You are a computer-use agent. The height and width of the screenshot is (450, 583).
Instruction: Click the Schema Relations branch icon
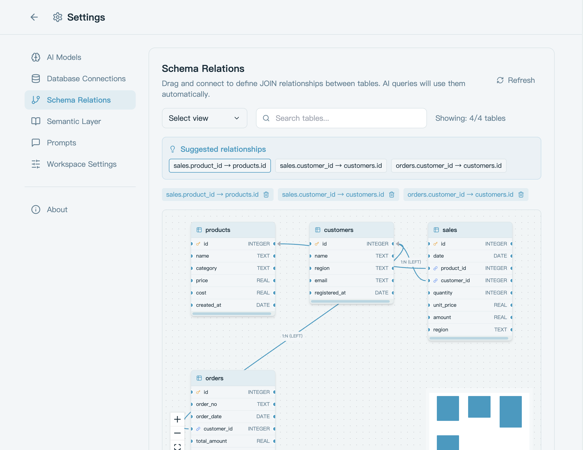(36, 100)
